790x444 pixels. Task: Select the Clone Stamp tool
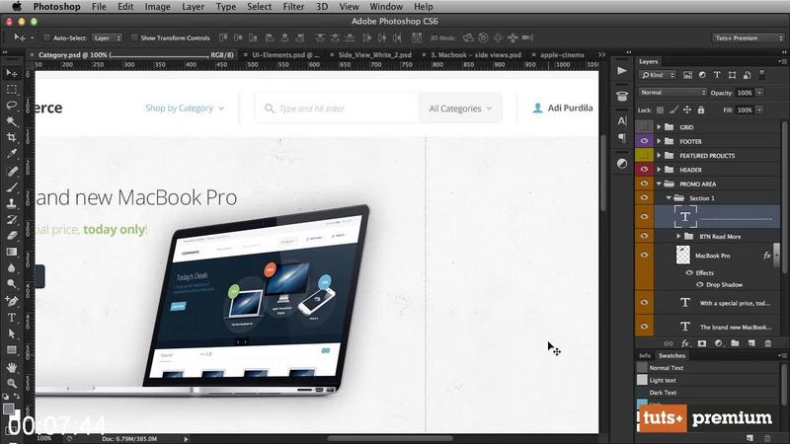(x=11, y=203)
